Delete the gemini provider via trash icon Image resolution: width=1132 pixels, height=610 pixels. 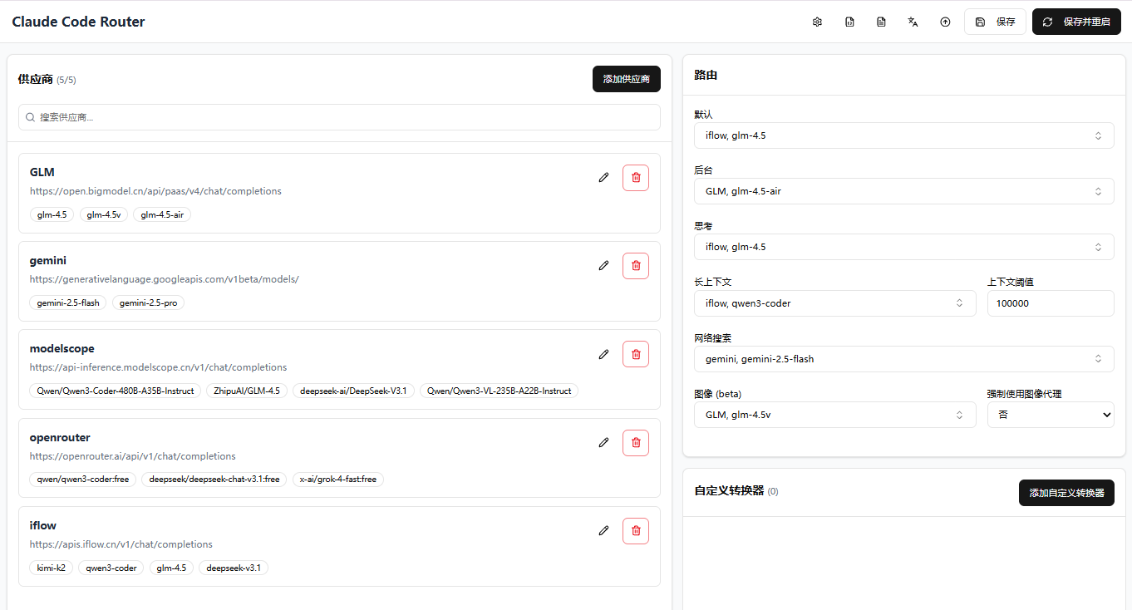(x=635, y=265)
